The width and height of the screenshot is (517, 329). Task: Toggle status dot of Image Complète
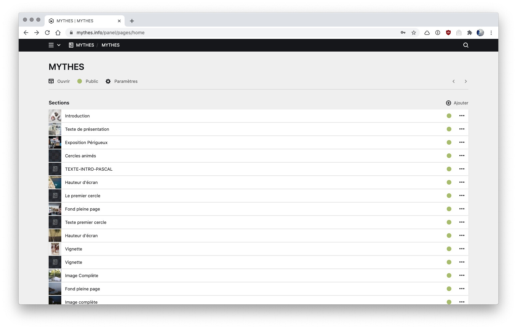(x=449, y=276)
